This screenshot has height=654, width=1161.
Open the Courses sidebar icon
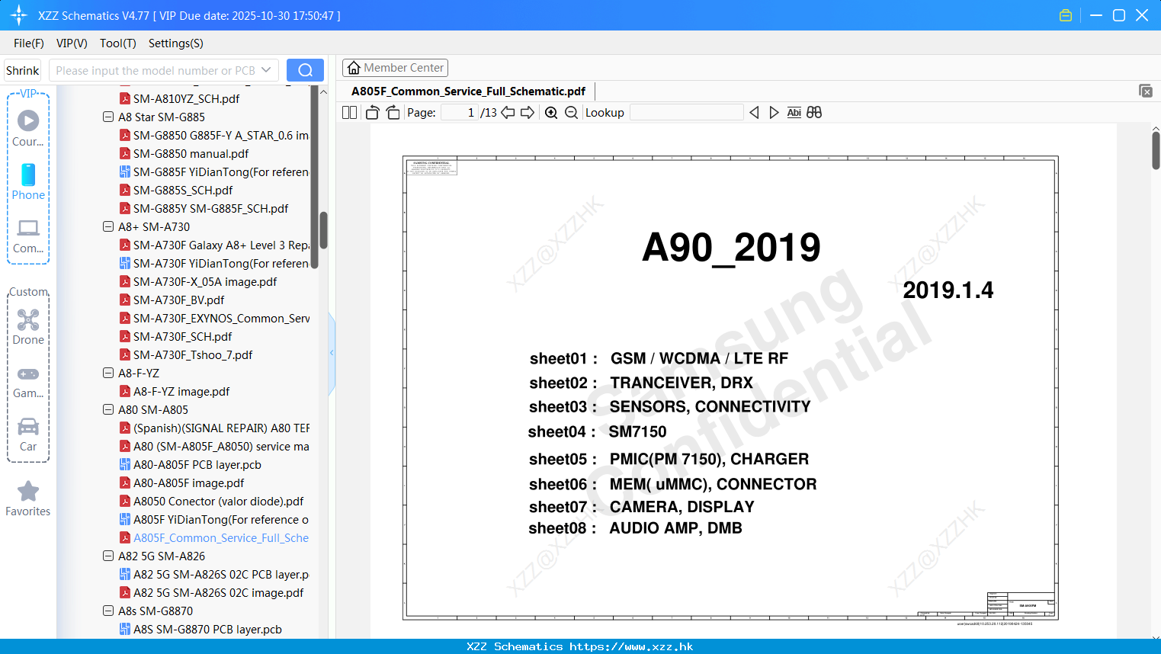28,129
